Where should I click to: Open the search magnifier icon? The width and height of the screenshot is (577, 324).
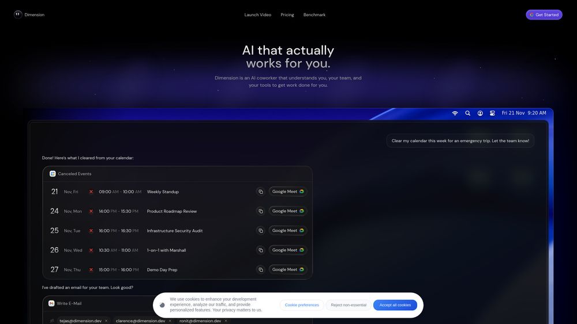click(468, 113)
